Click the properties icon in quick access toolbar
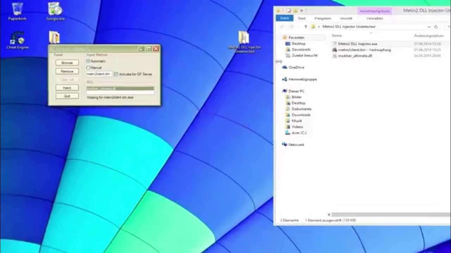The width and height of the screenshot is (451, 253). click(x=289, y=11)
